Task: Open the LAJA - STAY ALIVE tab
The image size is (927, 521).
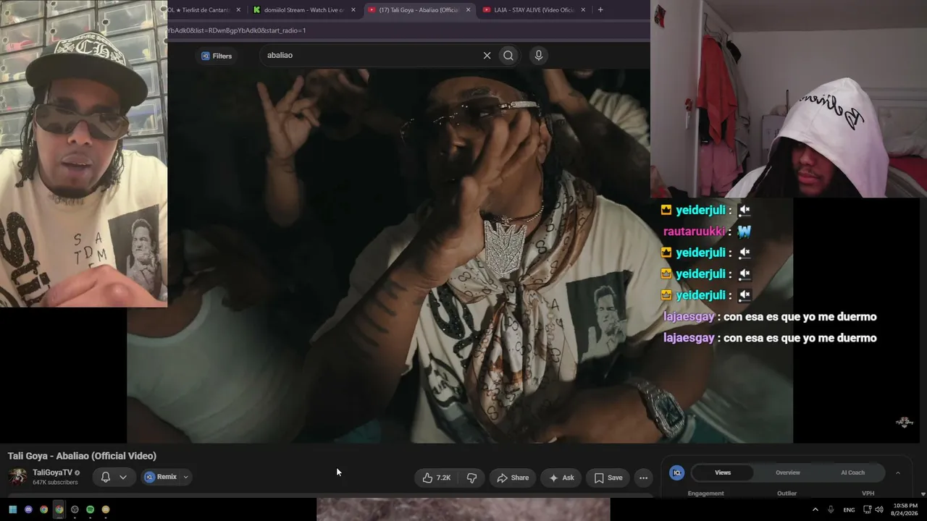Action: coord(534,10)
